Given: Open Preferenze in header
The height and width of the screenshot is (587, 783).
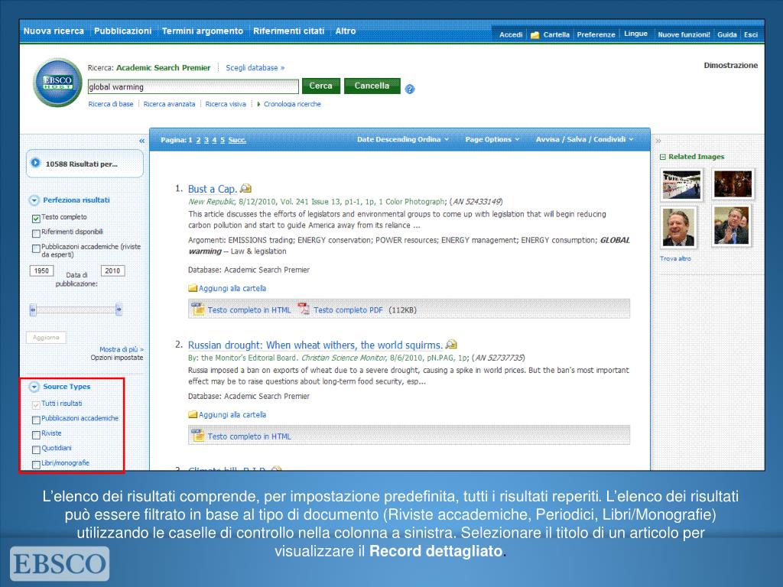Looking at the screenshot, I should (x=596, y=34).
